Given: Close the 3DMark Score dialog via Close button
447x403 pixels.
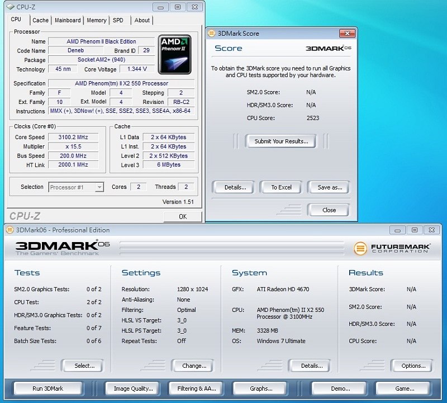Looking at the screenshot, I should pyautogui.click(x=329, y=210).
